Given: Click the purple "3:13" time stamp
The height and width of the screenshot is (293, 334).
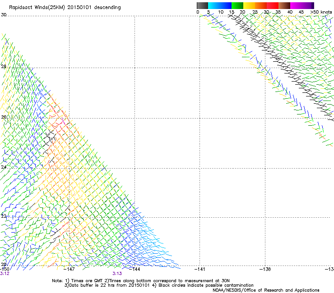Looking at the screenshot, I should [117, 274].
